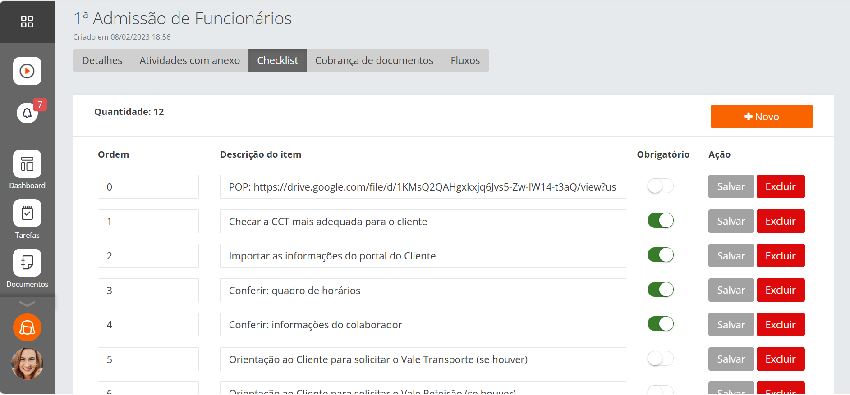This screenshot has height=395, width=850.
Task: Switch to the Detalhes tab
Action: (x=102, y=60)
